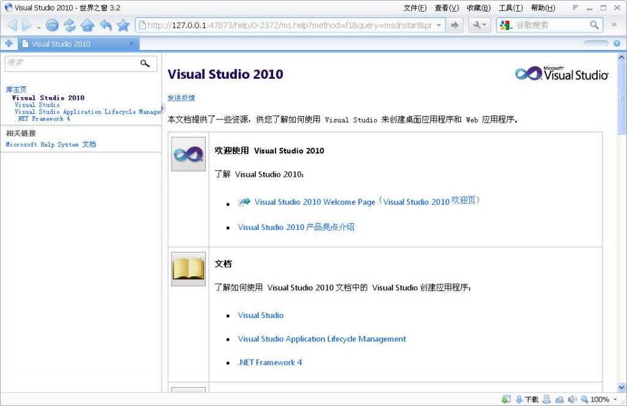Open Visual Studio 2010 产品亮点介绍 link
This screenshot has width=627, height=406.
pos(296,227)
